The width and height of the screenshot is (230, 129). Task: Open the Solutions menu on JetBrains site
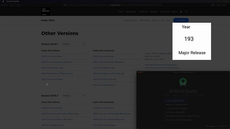click(143, 11)
